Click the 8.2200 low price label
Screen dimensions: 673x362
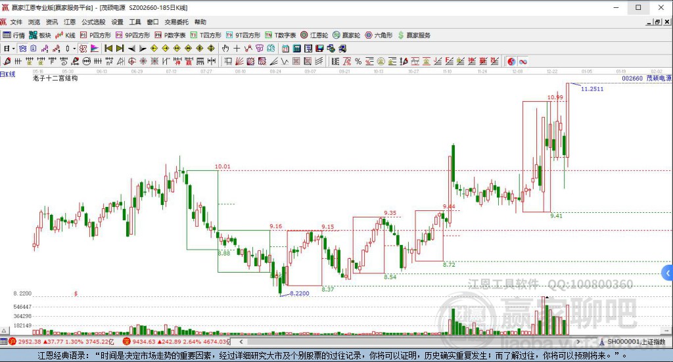(300, 294)
